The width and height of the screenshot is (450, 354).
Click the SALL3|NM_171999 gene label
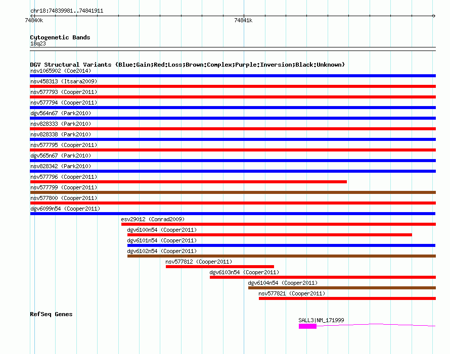tap(321, 320)
